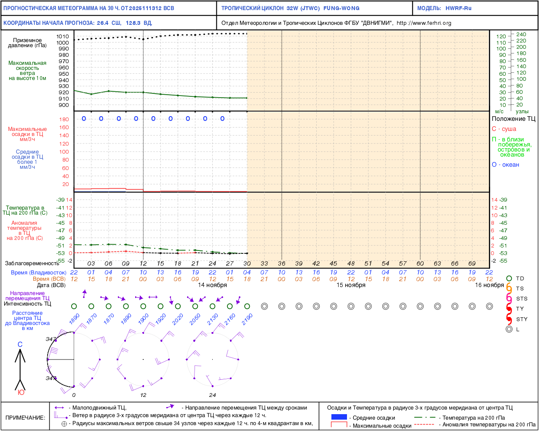Click the TD green circle legend symbol
The image size is (539, 431).
pyautogui.click(x=509, y=279)
